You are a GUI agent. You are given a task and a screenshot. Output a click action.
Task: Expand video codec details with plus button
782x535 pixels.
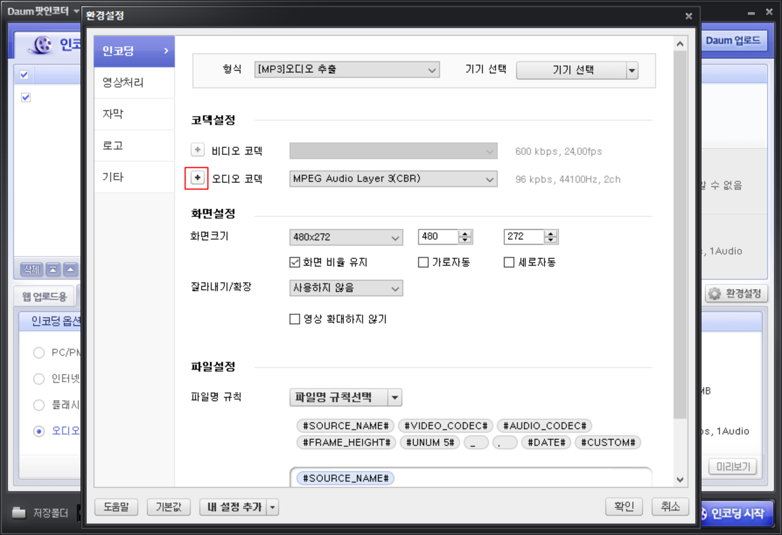click(197, 150)
